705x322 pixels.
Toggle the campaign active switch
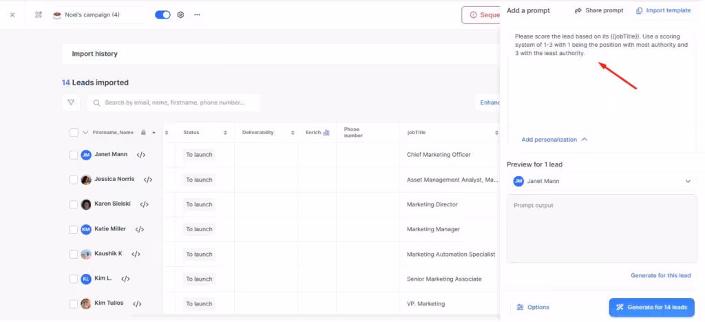(162, 14)
